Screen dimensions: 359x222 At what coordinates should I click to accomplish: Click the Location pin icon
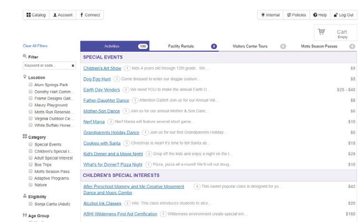(x=25, y=77)
